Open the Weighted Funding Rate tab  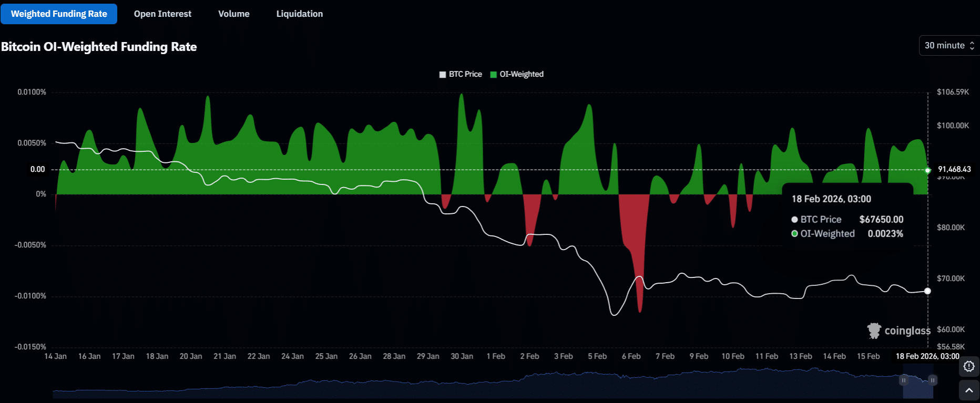point(59,14)
